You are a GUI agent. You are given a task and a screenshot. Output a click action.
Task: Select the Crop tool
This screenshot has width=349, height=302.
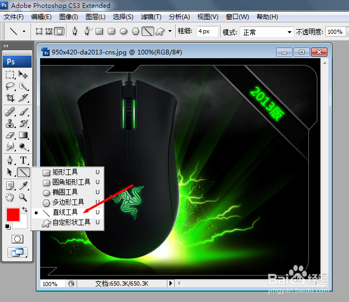point(10,98)
